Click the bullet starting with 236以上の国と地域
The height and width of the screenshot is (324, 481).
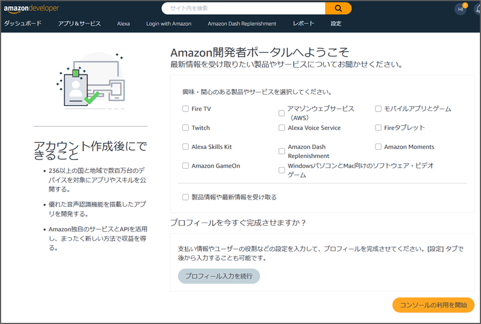click(x=97, y=180)
